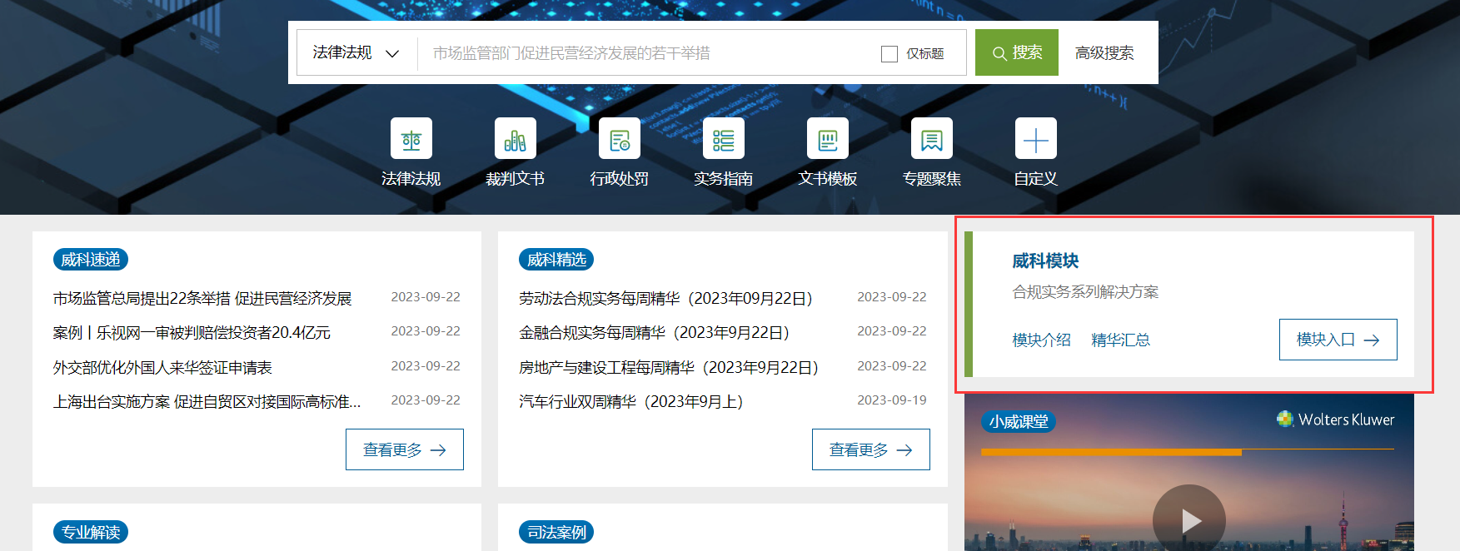
Task: Expand the 法律法规 search category dropdown
Action: coord(356,52)
